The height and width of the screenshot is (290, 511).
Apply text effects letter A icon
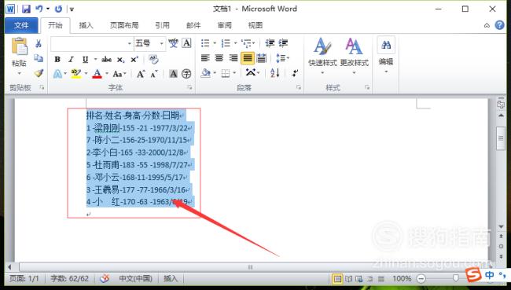pos(57,74)
